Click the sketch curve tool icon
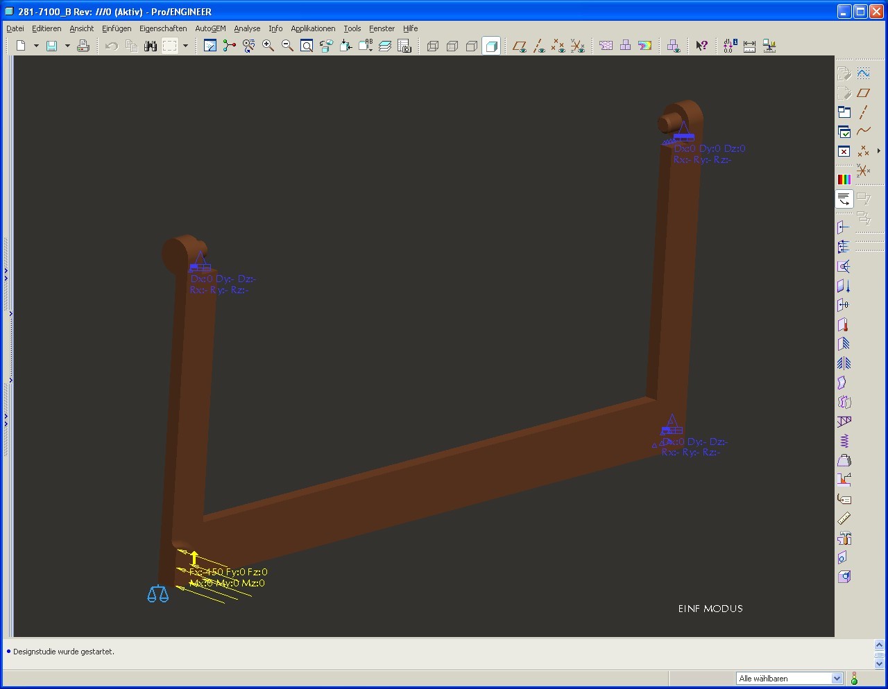 point(863,73)
